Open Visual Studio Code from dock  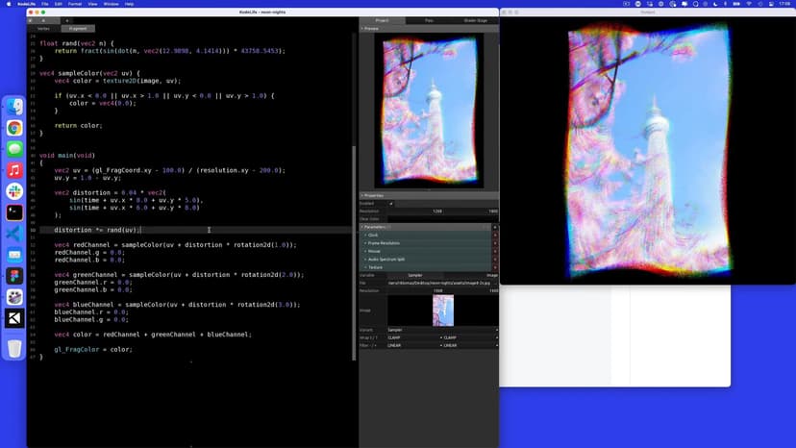(14, 234)
